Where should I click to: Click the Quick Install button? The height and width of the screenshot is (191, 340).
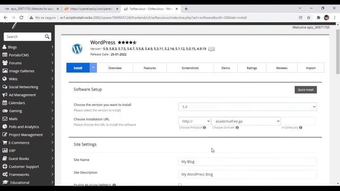306,90
